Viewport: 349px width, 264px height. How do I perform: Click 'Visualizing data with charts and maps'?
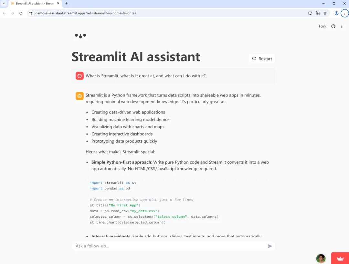click(128, 127)
